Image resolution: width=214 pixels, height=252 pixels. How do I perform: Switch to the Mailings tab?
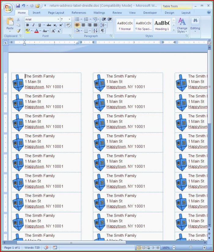coord(99,13)
